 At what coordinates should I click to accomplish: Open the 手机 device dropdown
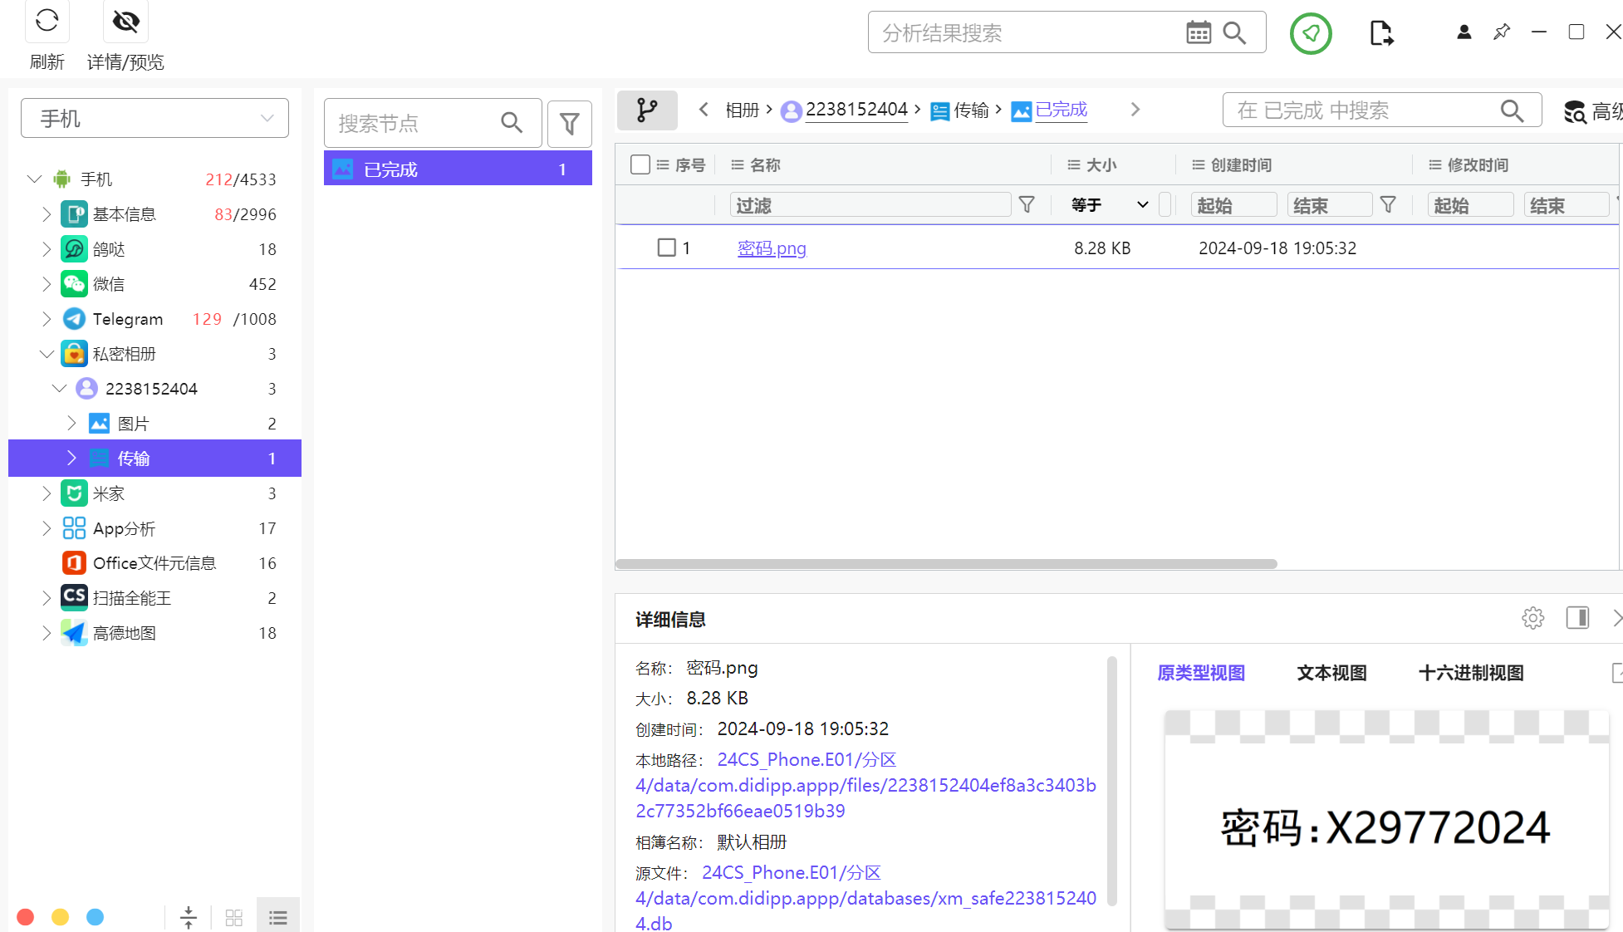coord(154,118)
